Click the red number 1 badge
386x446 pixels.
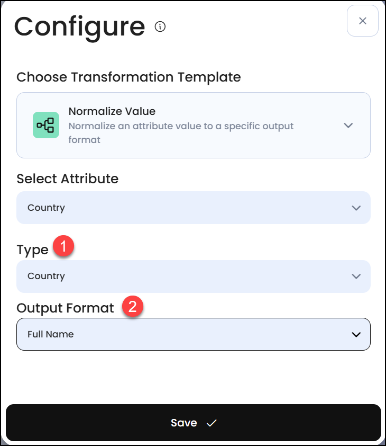point(64,247)
